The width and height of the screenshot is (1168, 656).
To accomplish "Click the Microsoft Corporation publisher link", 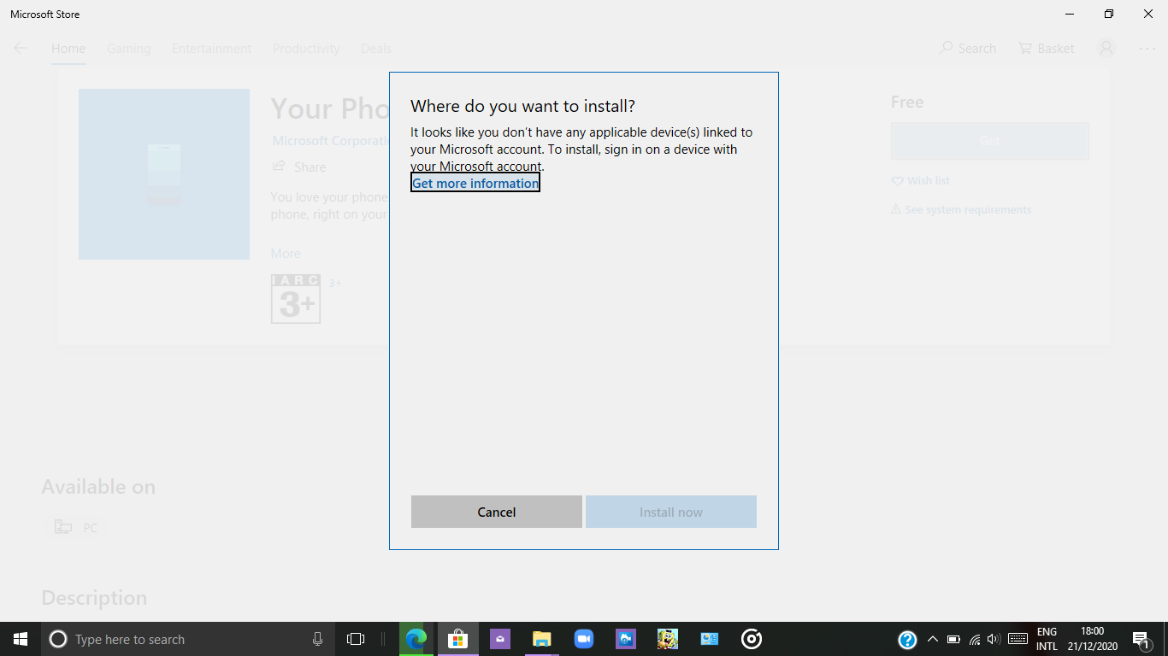I will (x=331, y=141).
